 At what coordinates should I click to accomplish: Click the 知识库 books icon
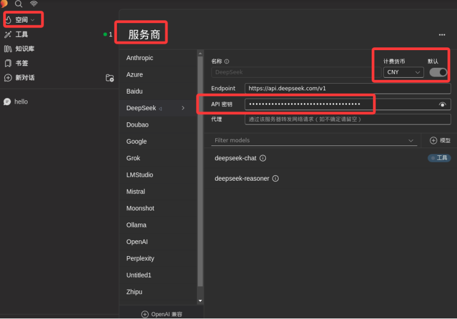(8, 48)
